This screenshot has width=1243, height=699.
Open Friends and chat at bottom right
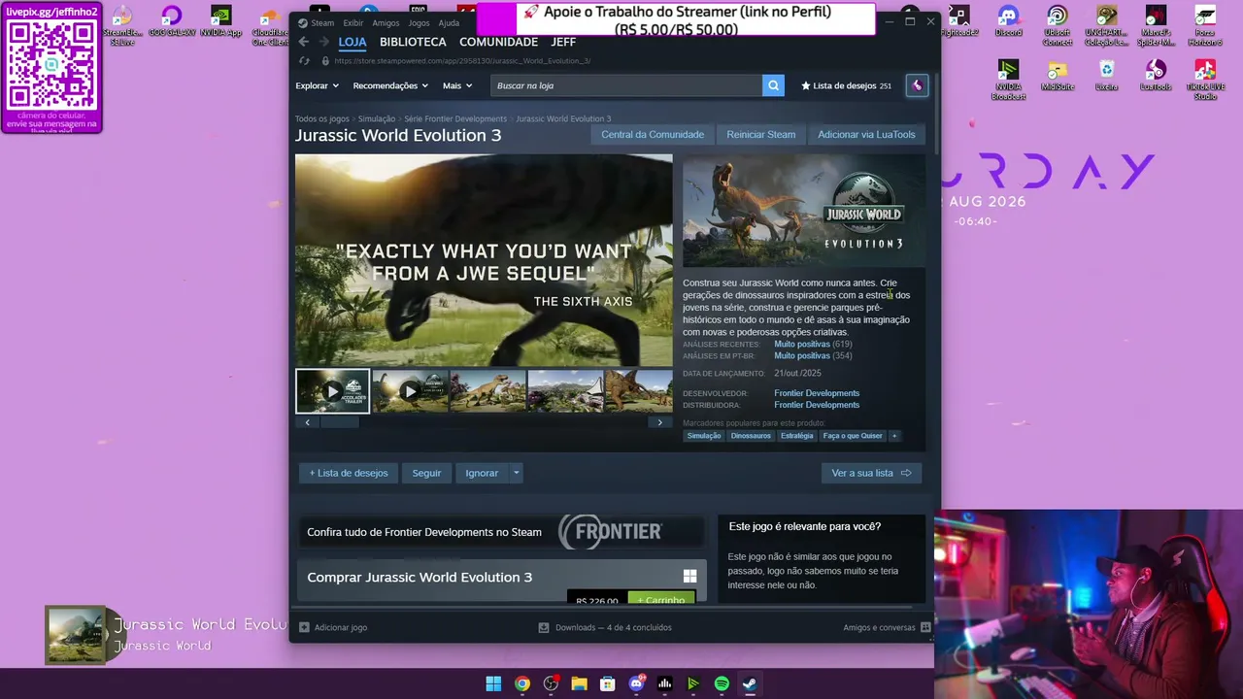pos(887,627)
